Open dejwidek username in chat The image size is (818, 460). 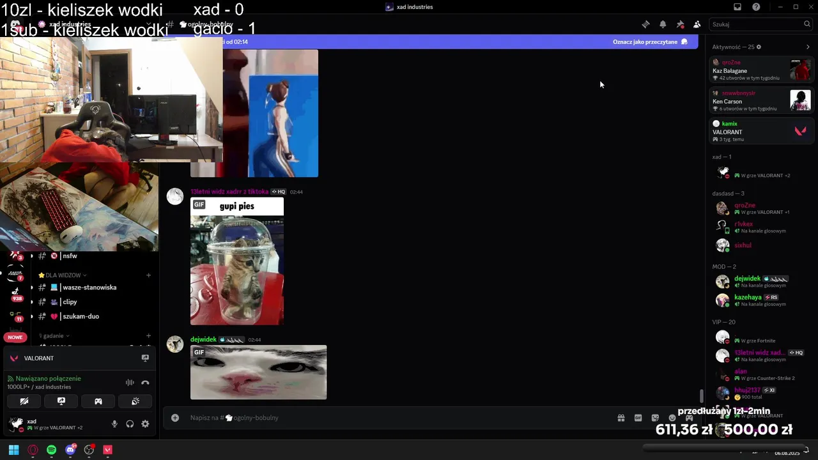(203, 340)
